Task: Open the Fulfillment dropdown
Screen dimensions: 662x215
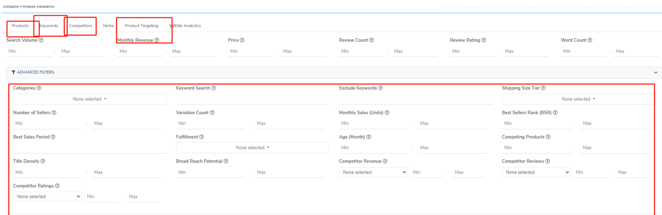Action: [253, 148]
